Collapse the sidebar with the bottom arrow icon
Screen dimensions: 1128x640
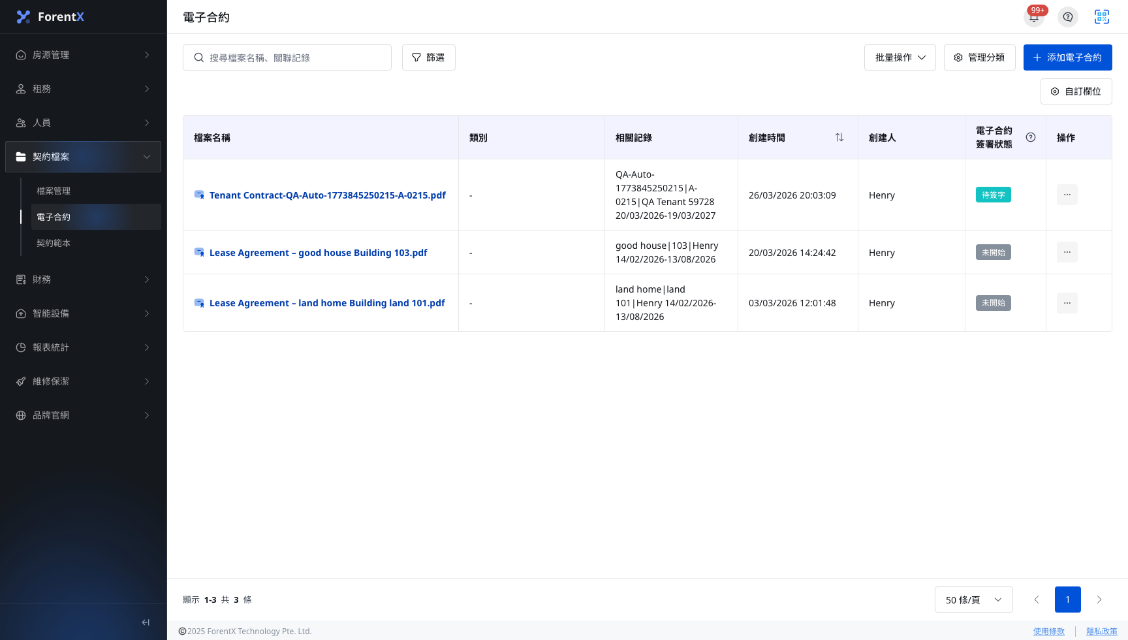(x=146, y=622)
